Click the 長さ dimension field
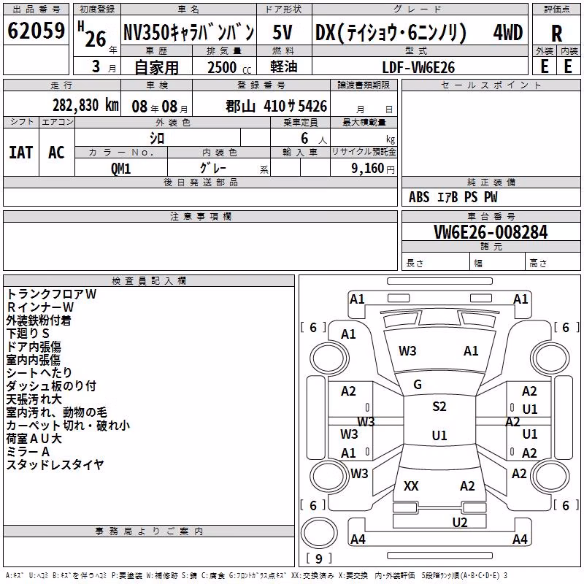The width and height of the screenshot is (584, 584). click(436, 263)
